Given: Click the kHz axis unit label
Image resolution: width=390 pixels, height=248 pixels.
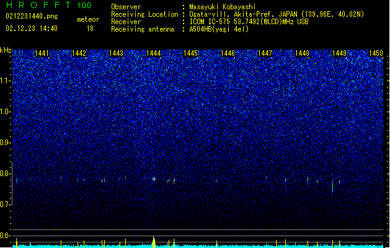Looking at the screenshot, I should (x=6, y=50).
